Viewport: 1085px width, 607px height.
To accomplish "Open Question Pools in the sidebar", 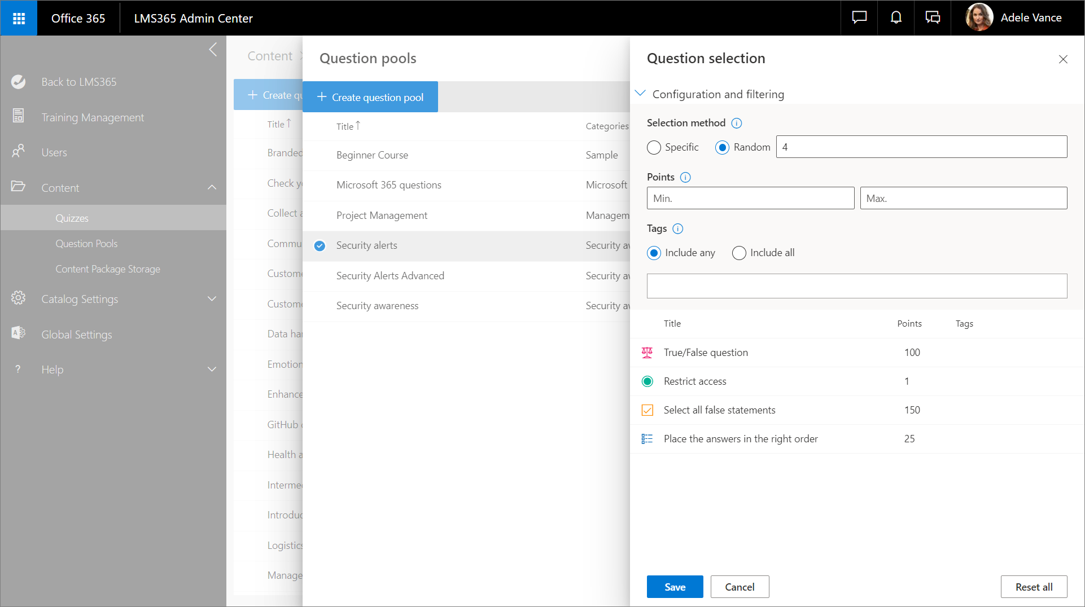I will pyautogui.click(x=86, y=244).
